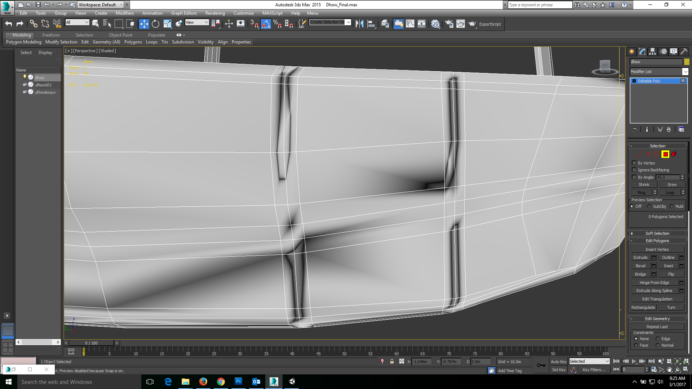Screen dimensions: 692x389
Task: Open the Modifier List dropdown
Action: tap(684, 71)
